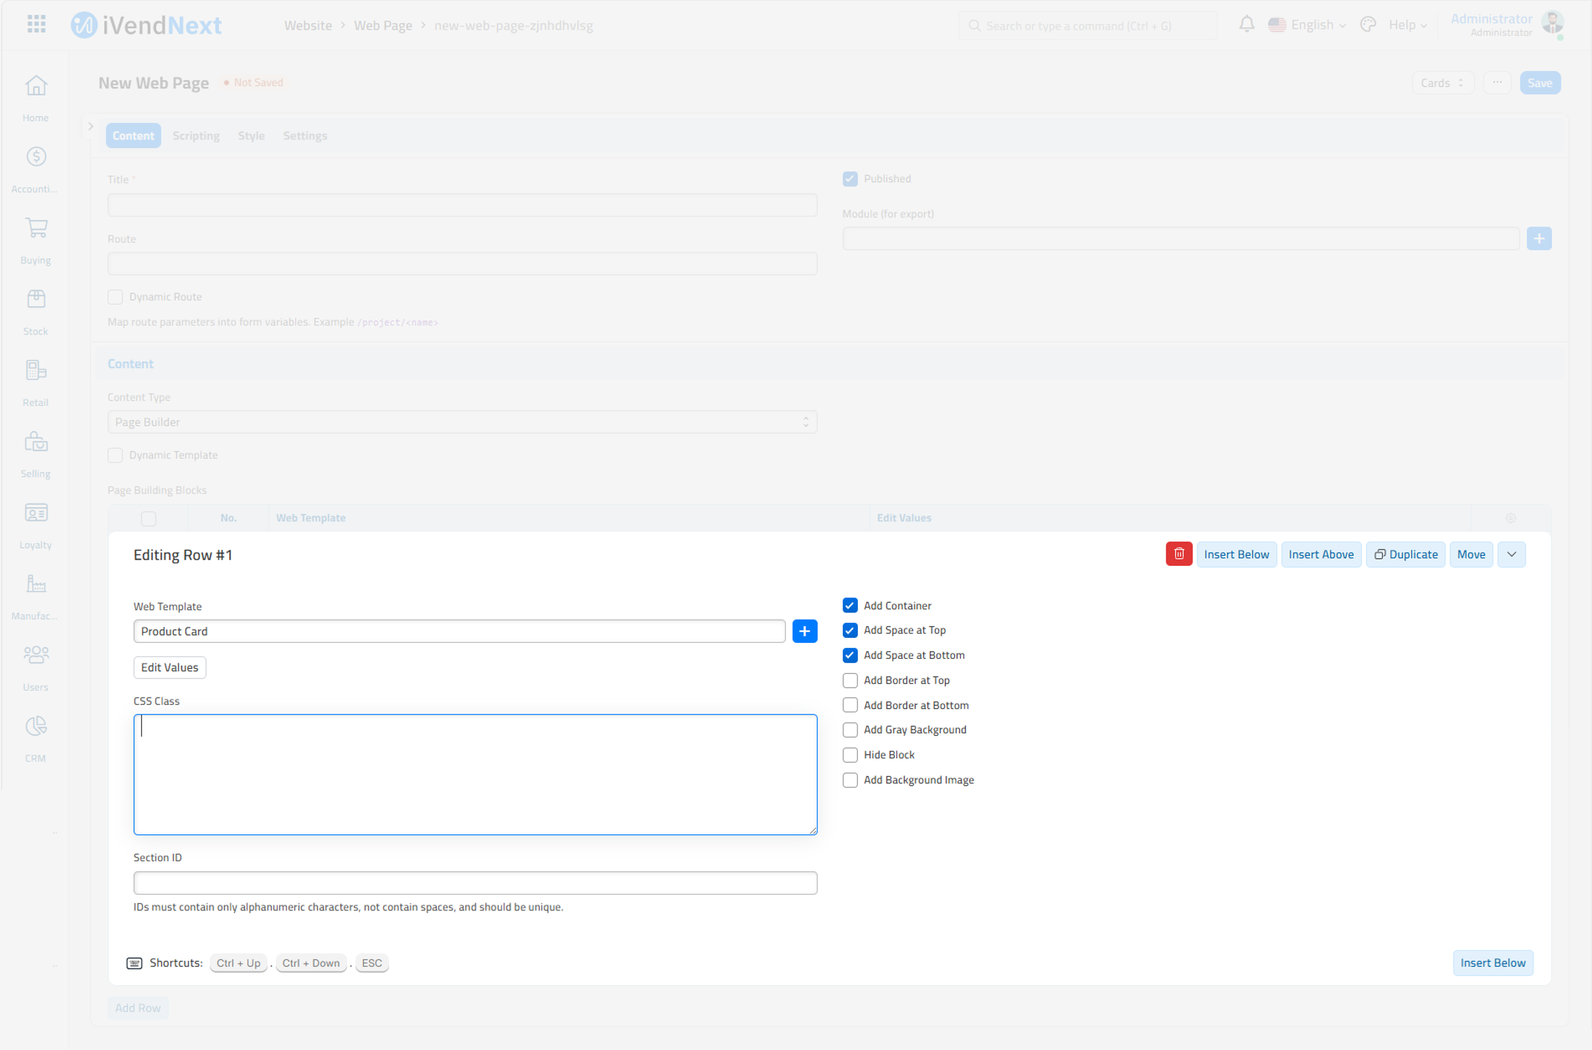The width and height of the screenshot is (1592, 1050).
Task: Expand the Move row dropdown button
Action: point(1511,554)
